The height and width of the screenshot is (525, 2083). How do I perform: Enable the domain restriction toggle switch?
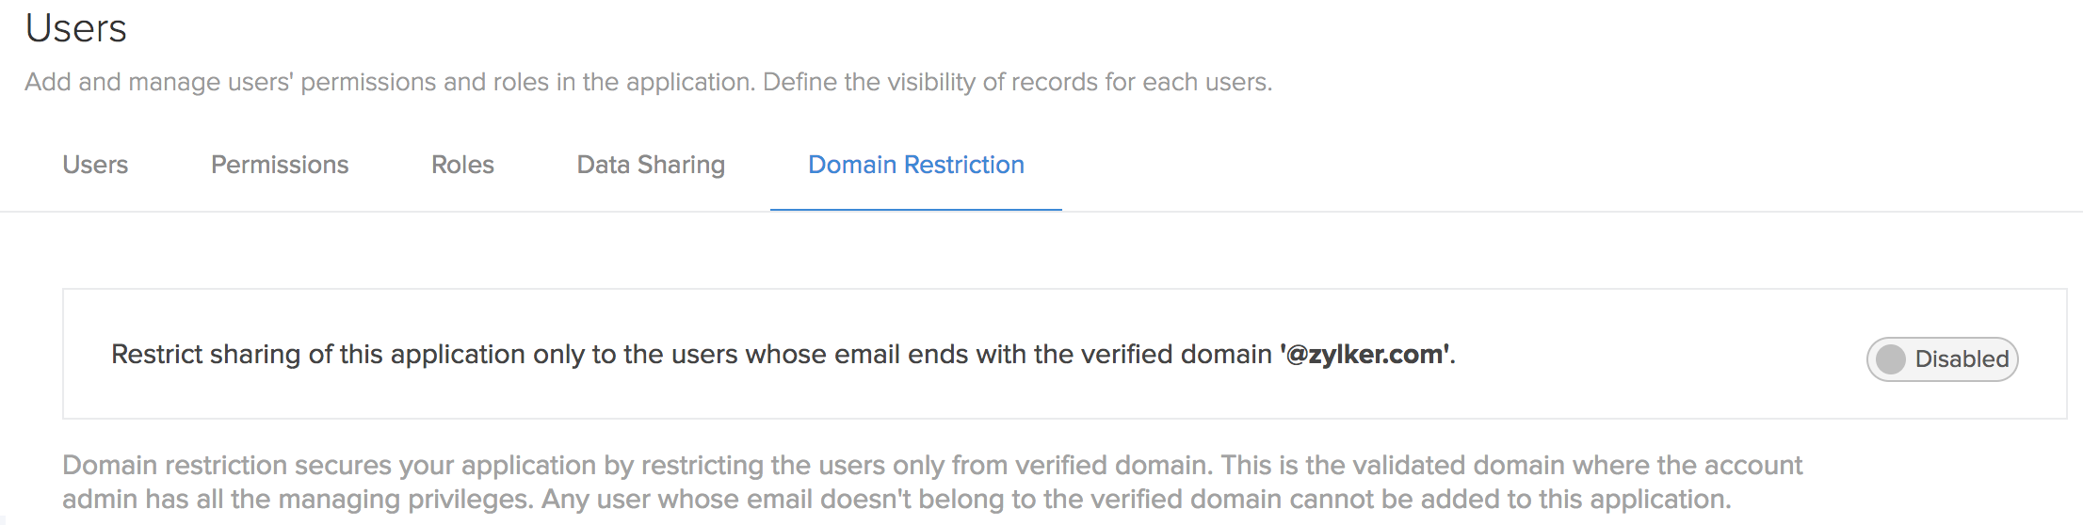1942,358
